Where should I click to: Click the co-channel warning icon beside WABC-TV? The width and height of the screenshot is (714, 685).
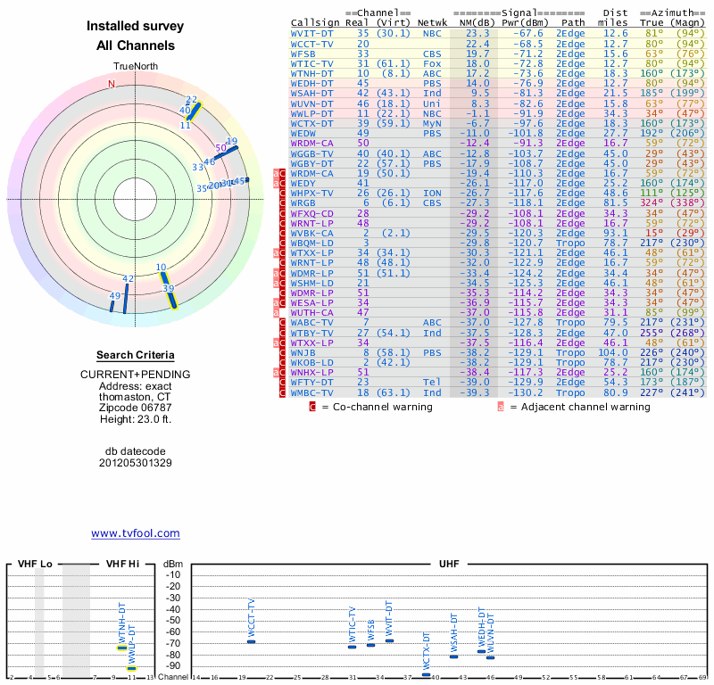click(x=282, y=322)
